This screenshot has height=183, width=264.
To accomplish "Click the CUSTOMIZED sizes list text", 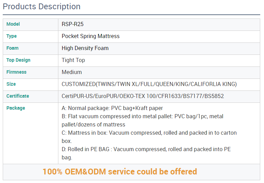I will click(149, 84).
